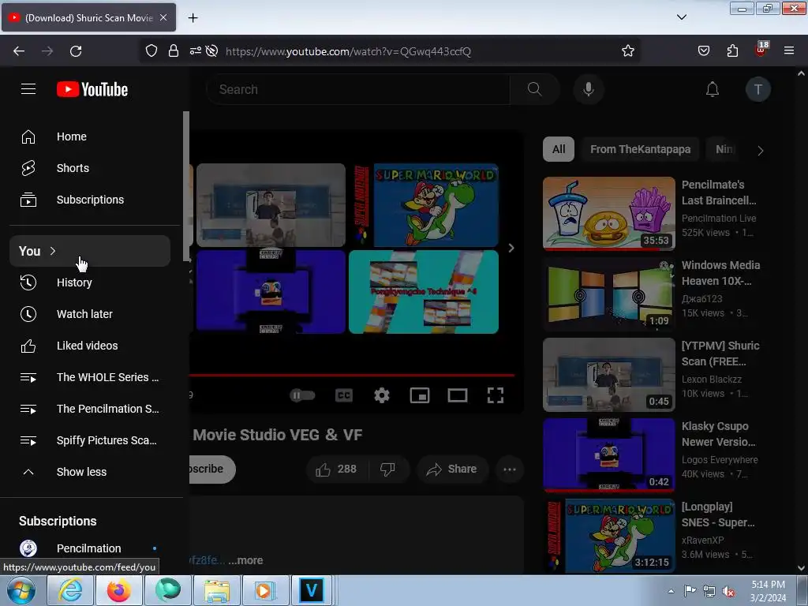Viewport: 808px width, 606px height.
Task: Click the video progress bar
Action: click(352, 375)
